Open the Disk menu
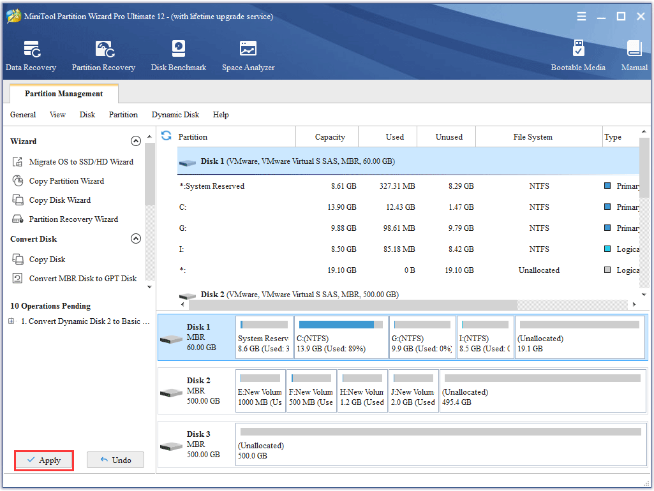654x491 pixels. 87,115
